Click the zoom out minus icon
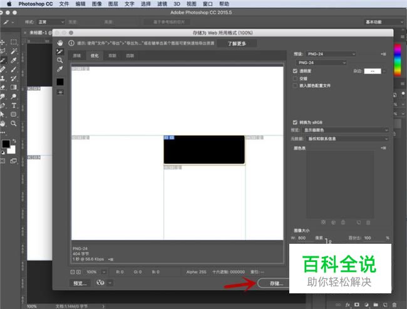Image resolution: width=407 pixels, height=309 pixels. (73, 272)
